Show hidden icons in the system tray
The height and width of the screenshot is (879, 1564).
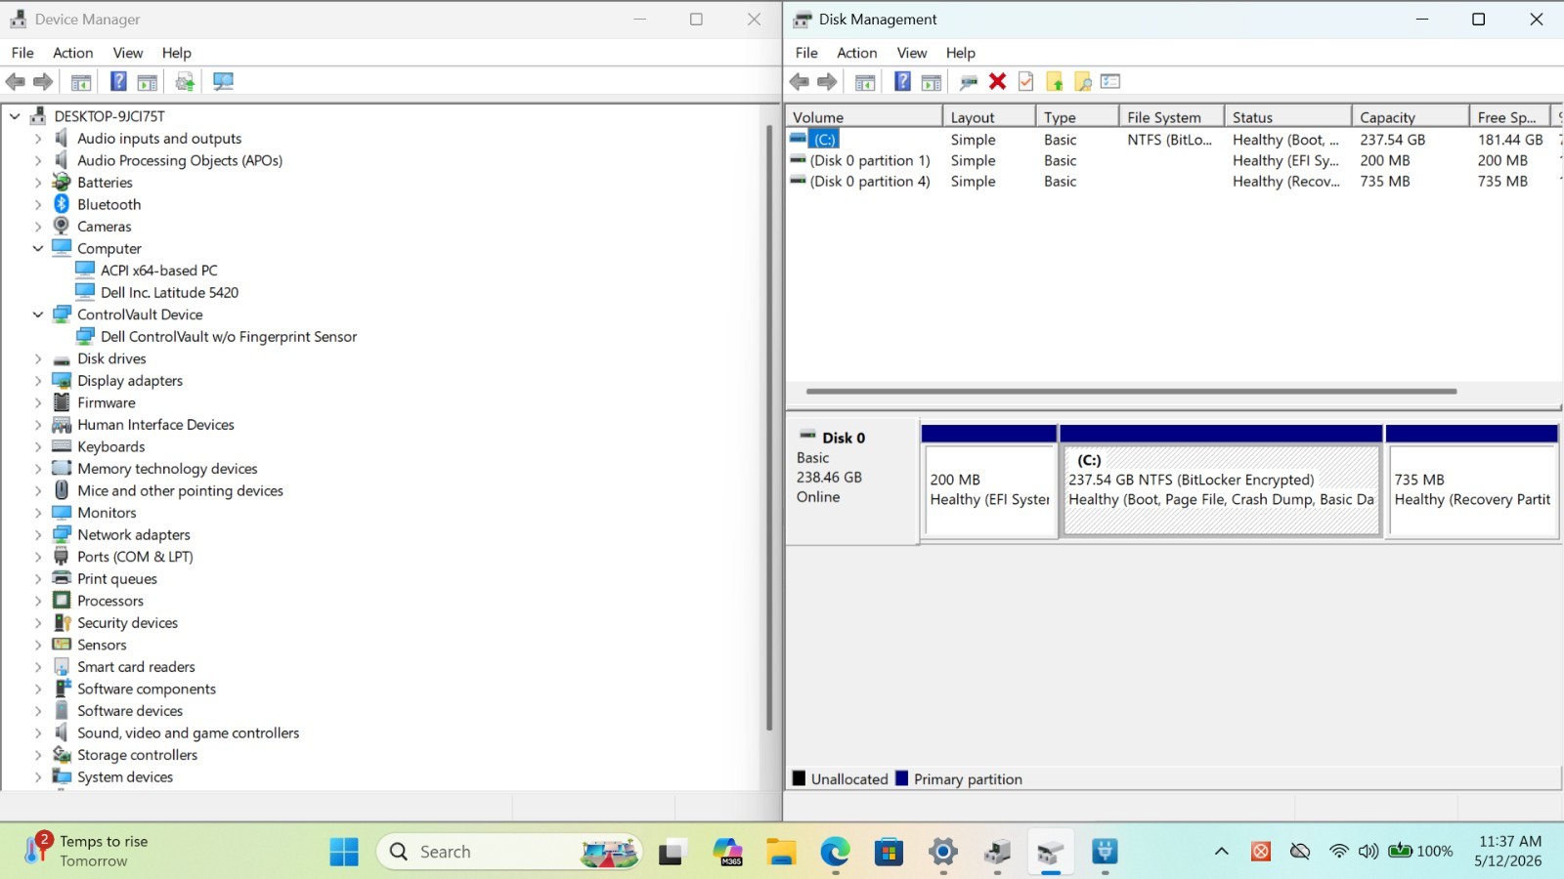1221,852
